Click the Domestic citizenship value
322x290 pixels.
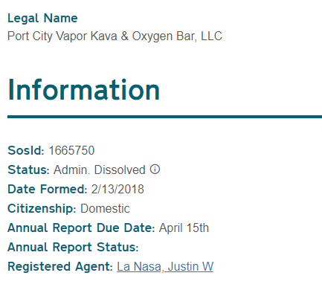(105, 208)
